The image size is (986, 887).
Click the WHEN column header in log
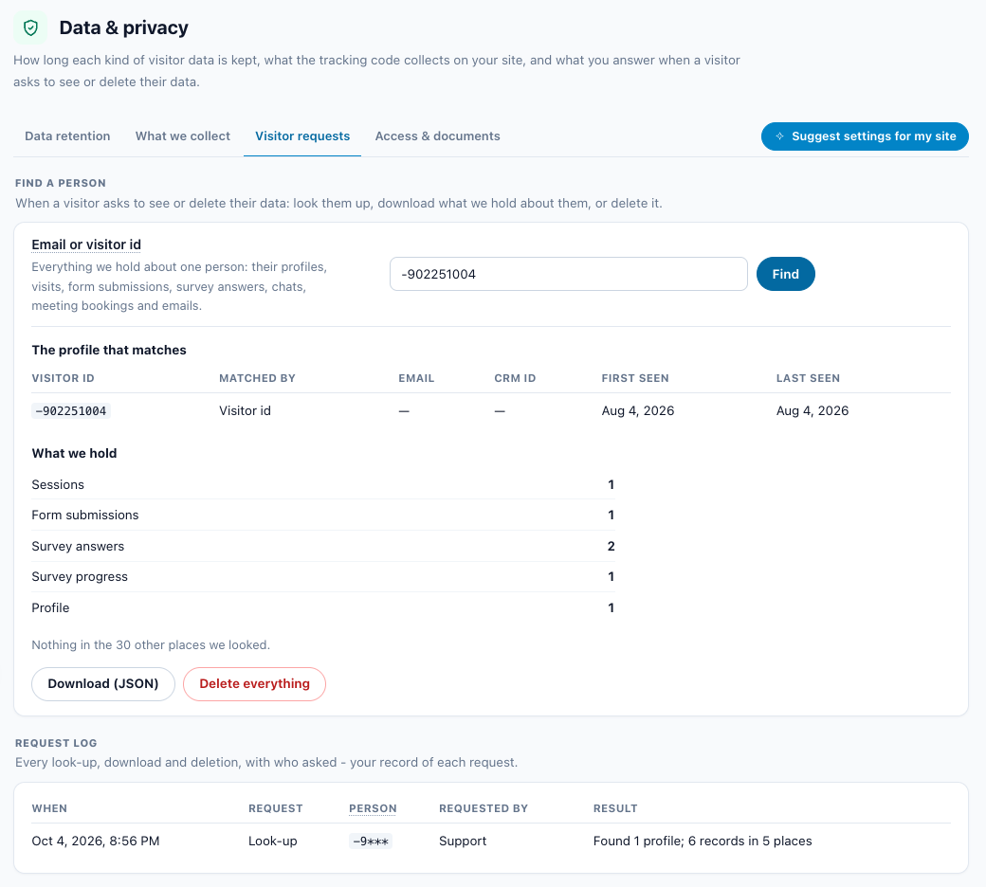click(49, 808)
